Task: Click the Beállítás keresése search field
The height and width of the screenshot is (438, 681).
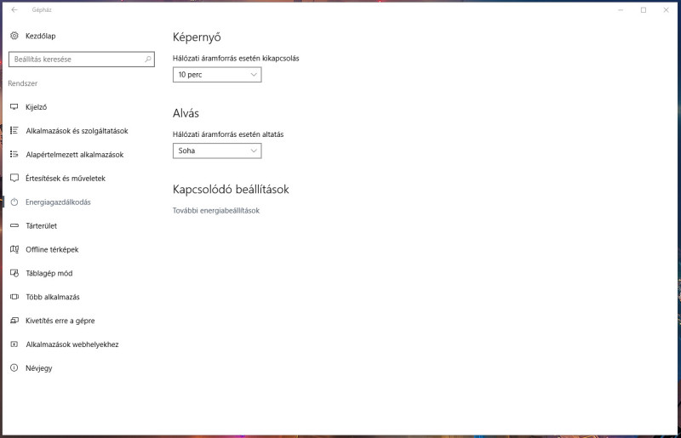Action: point(82,59)
